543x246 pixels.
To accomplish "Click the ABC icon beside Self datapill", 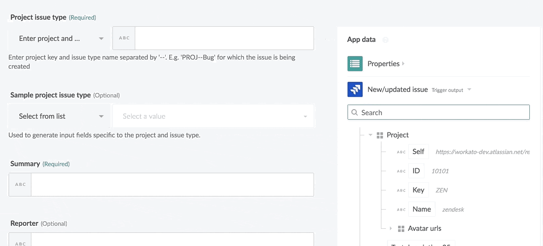I will click(401, 152).
